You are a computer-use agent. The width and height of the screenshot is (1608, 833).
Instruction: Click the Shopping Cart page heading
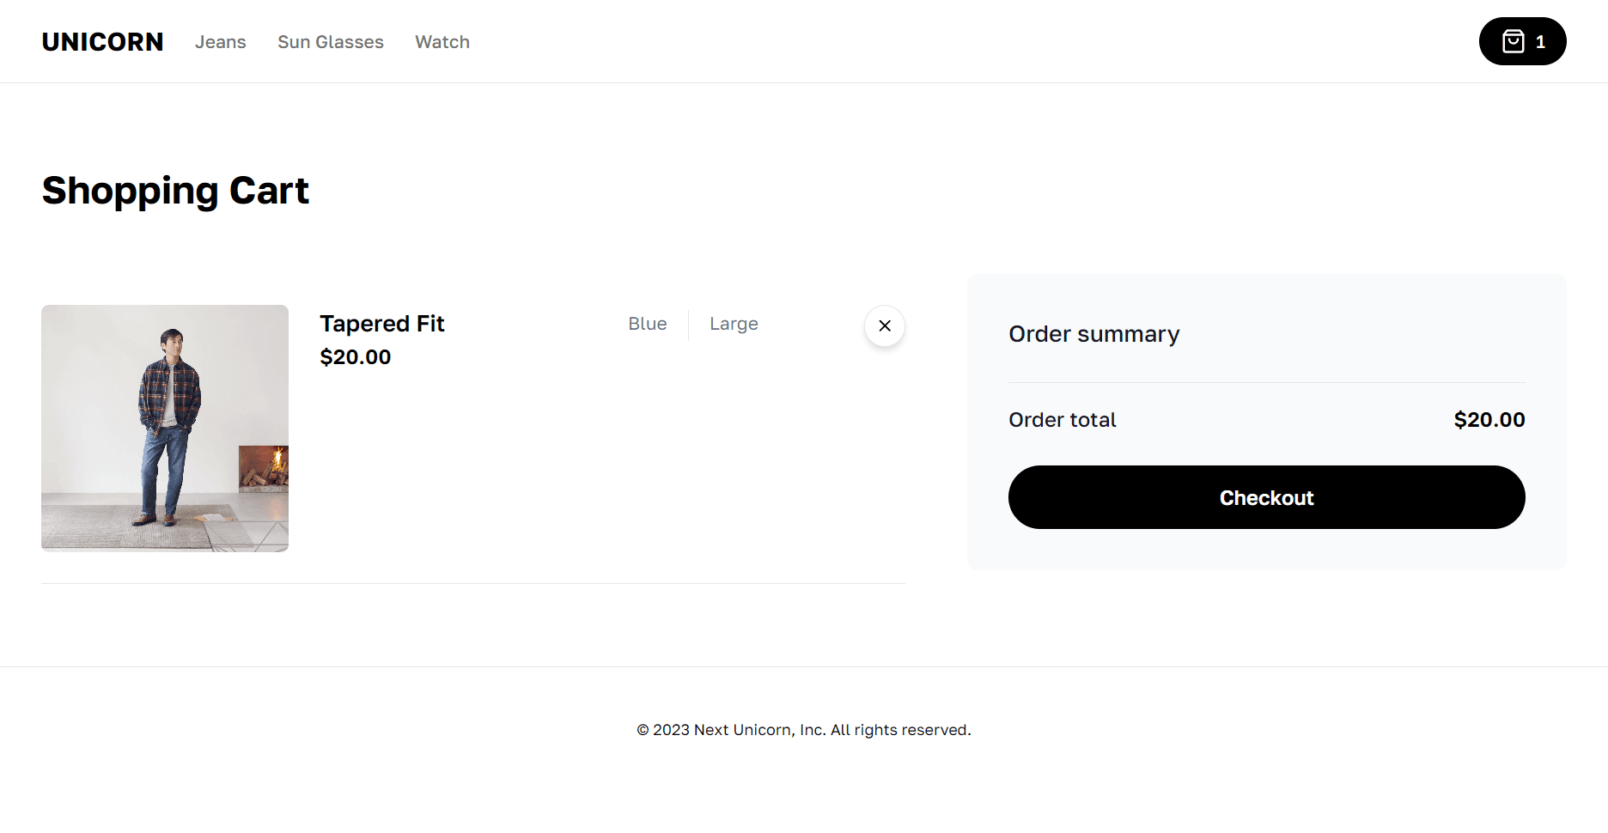coord(175,191)
